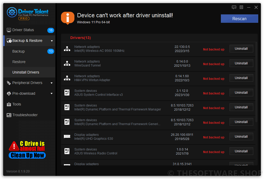Click the red warning triangle in the ad
264x179 pixels.
click(14, 146)
